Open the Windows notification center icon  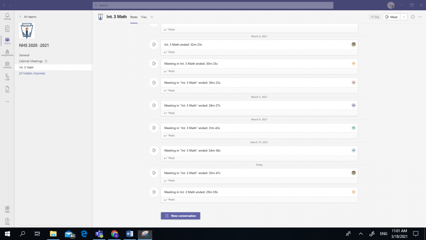[416, 234]
